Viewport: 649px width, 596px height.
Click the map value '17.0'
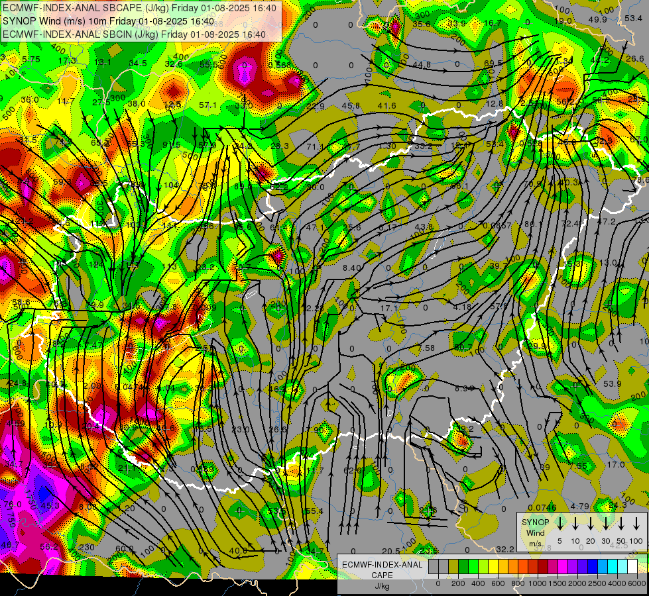coord(616,465)
